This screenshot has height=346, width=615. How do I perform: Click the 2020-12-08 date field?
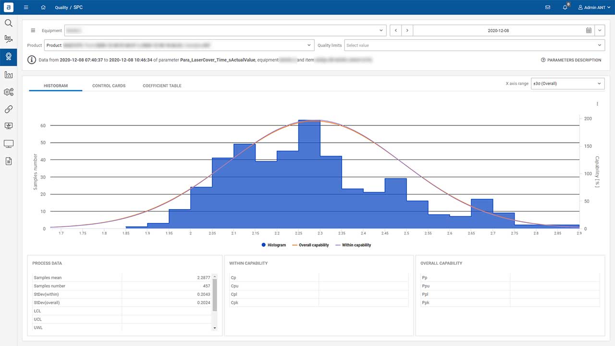498,30
